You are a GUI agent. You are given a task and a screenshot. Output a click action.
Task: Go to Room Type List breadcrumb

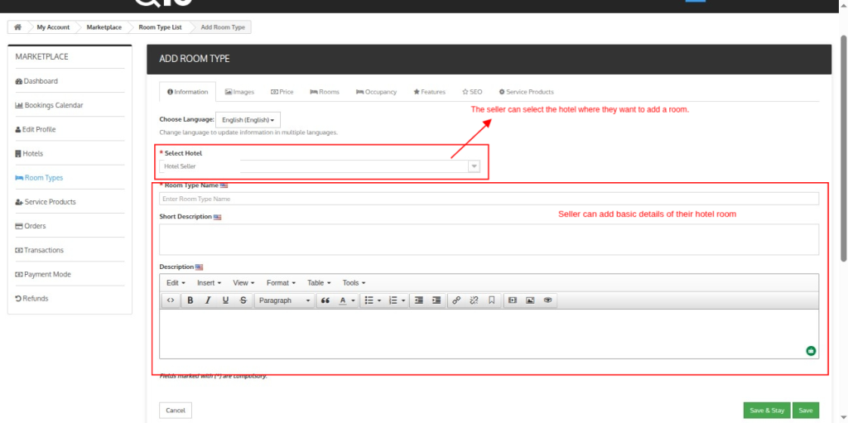click(160, 27)
